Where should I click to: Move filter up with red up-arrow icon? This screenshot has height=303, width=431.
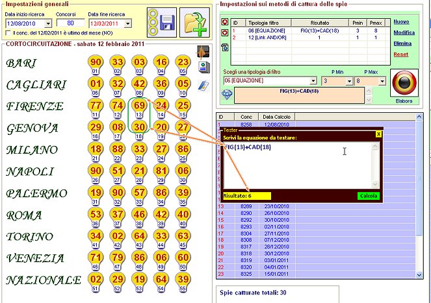[x=225, y=22]
